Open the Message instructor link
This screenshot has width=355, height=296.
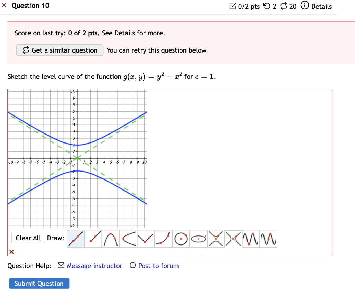[95, 266]
